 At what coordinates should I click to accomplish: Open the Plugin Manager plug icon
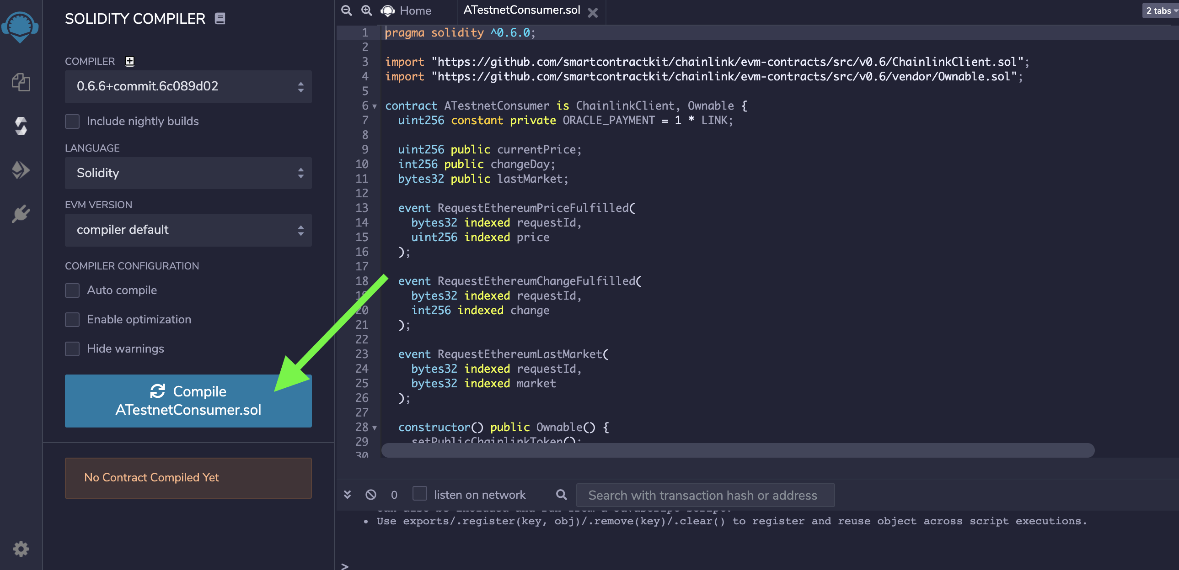point(21,213)
